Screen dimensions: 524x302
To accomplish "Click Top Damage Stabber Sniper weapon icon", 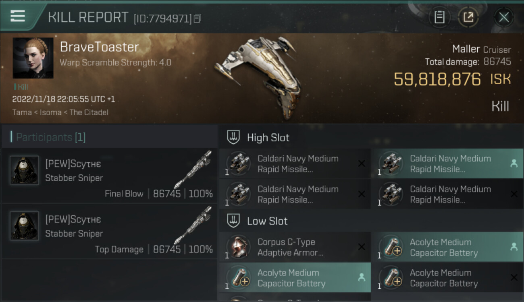I will pos(193,225).
